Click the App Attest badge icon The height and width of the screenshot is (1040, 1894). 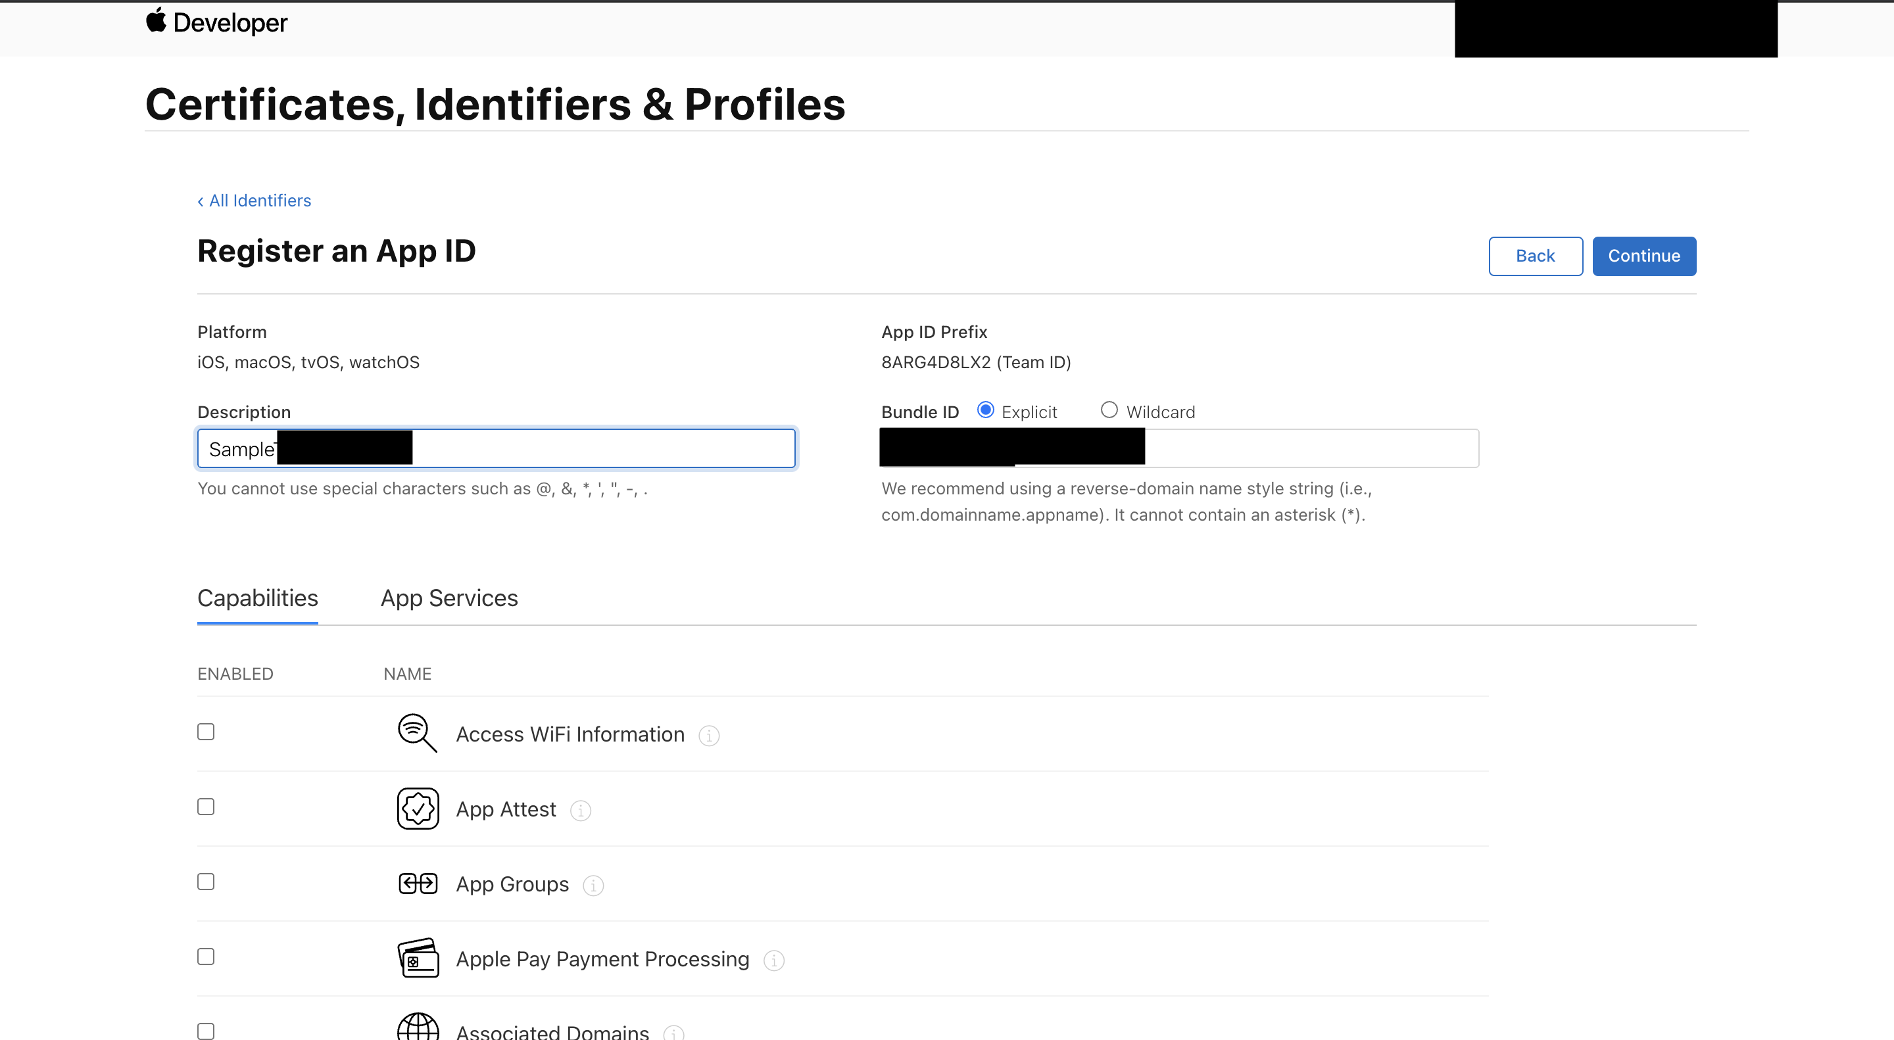(418, 809)
